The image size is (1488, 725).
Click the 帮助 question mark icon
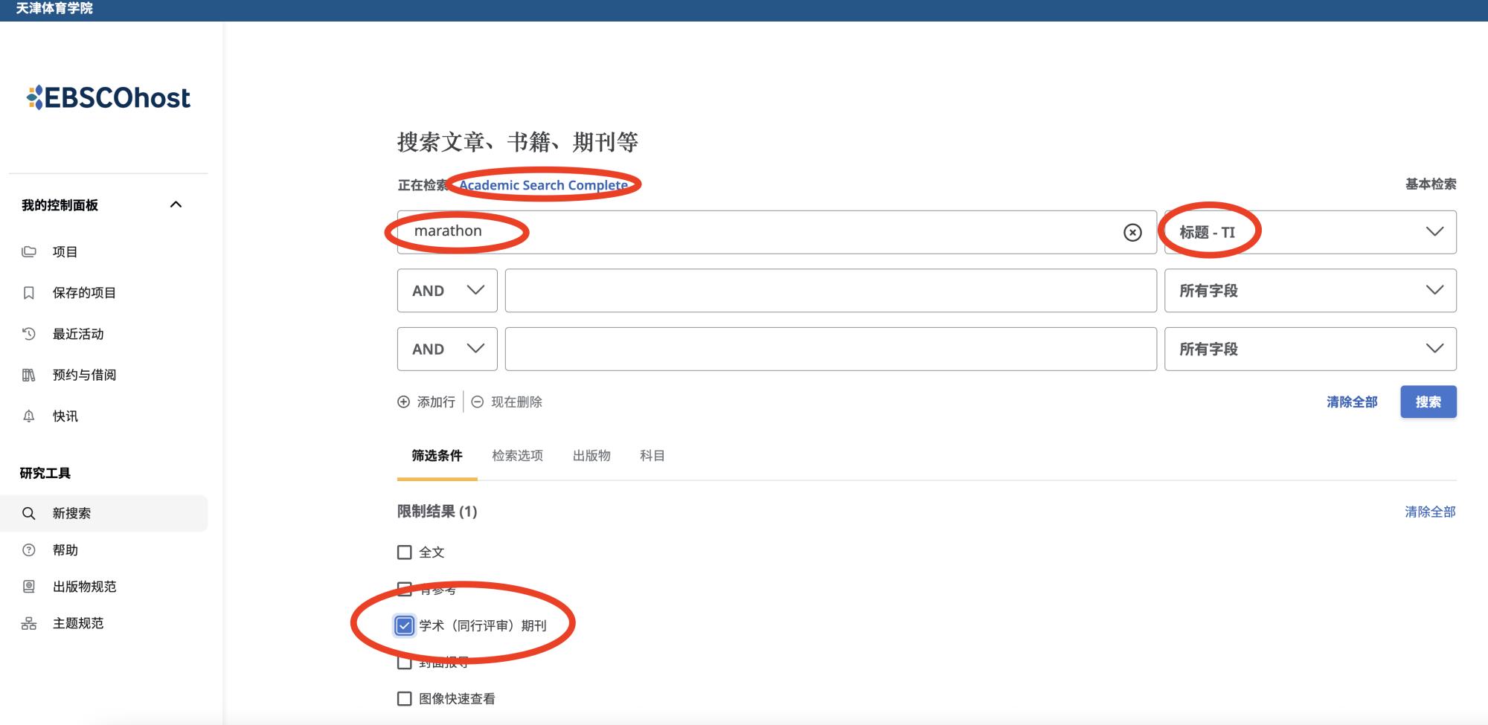[29, 550]
